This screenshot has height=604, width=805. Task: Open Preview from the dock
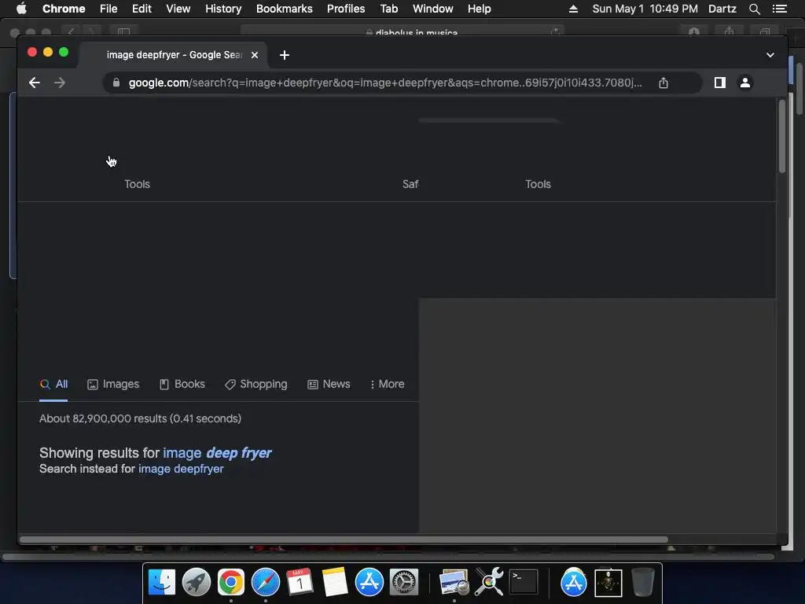[454, 583]
